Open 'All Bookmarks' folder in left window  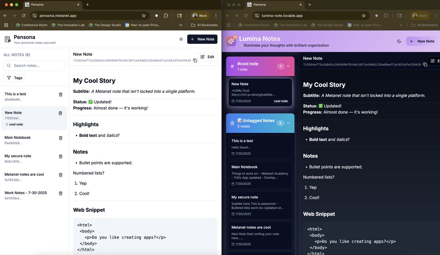[204, 25]
